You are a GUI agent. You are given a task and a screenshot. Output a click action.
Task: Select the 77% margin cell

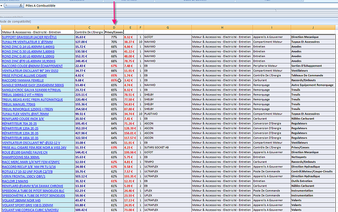click(114, 37)
